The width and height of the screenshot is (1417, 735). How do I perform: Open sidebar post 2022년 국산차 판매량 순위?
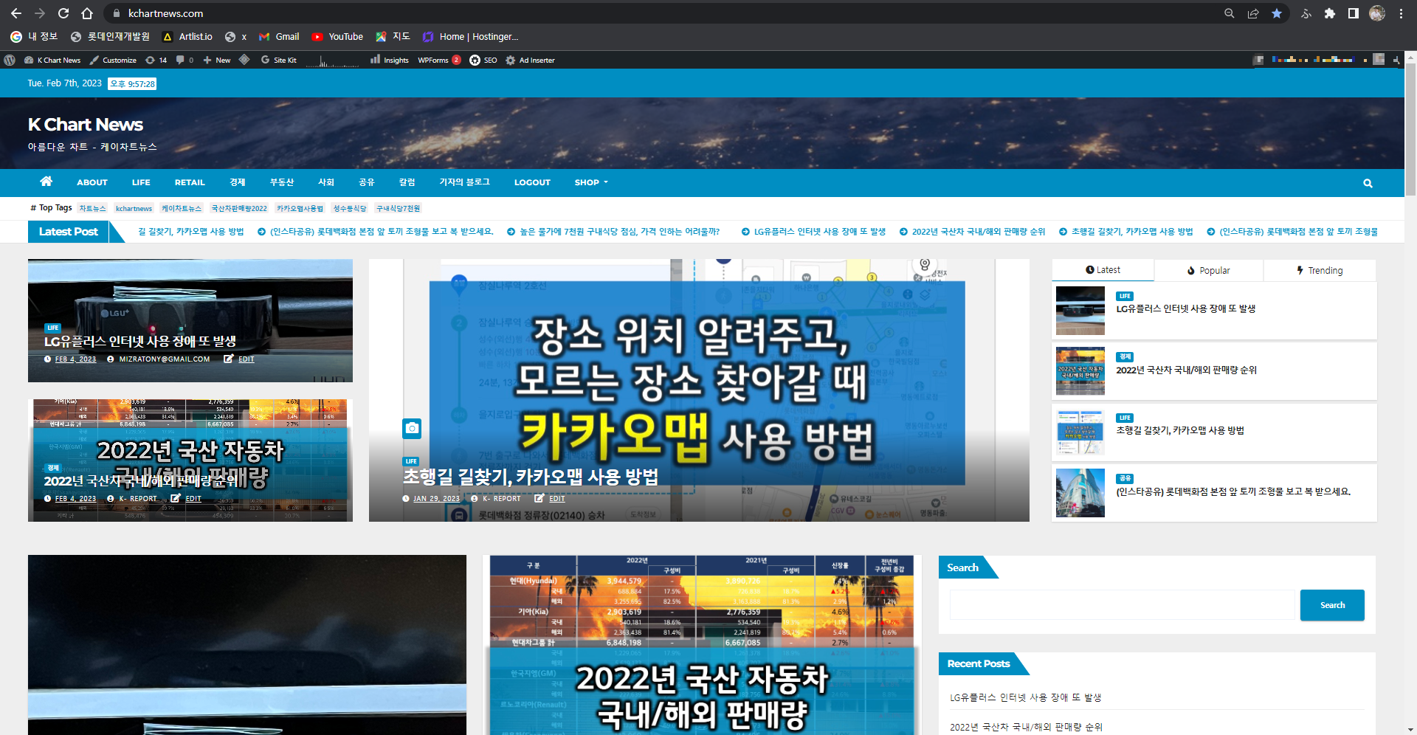click(x=1186, y=370)
